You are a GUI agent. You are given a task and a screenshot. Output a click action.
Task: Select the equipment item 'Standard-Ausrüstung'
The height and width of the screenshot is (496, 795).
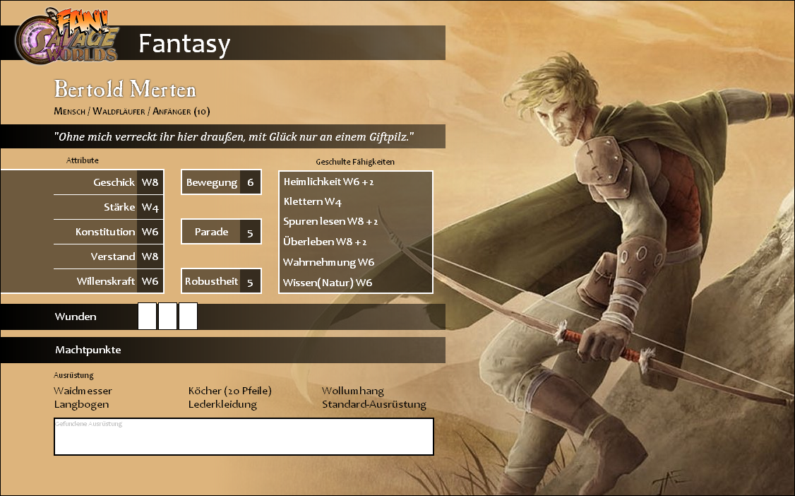point(374,405)
